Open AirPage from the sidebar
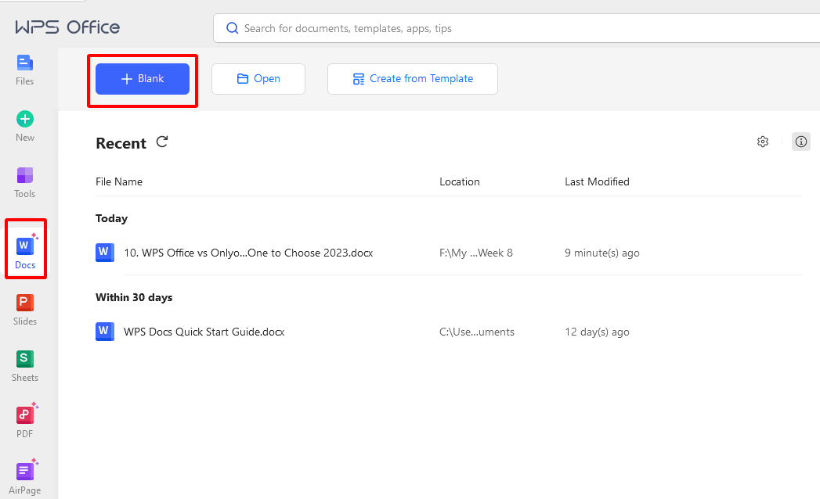This screenshot has height=499, width=820. tap(25, 477)
